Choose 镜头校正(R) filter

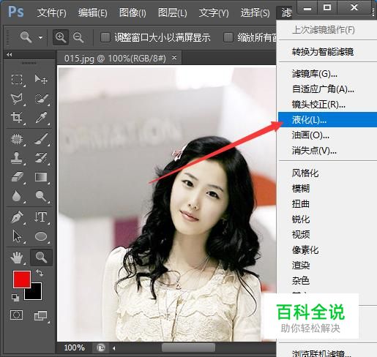click(327, 105)
